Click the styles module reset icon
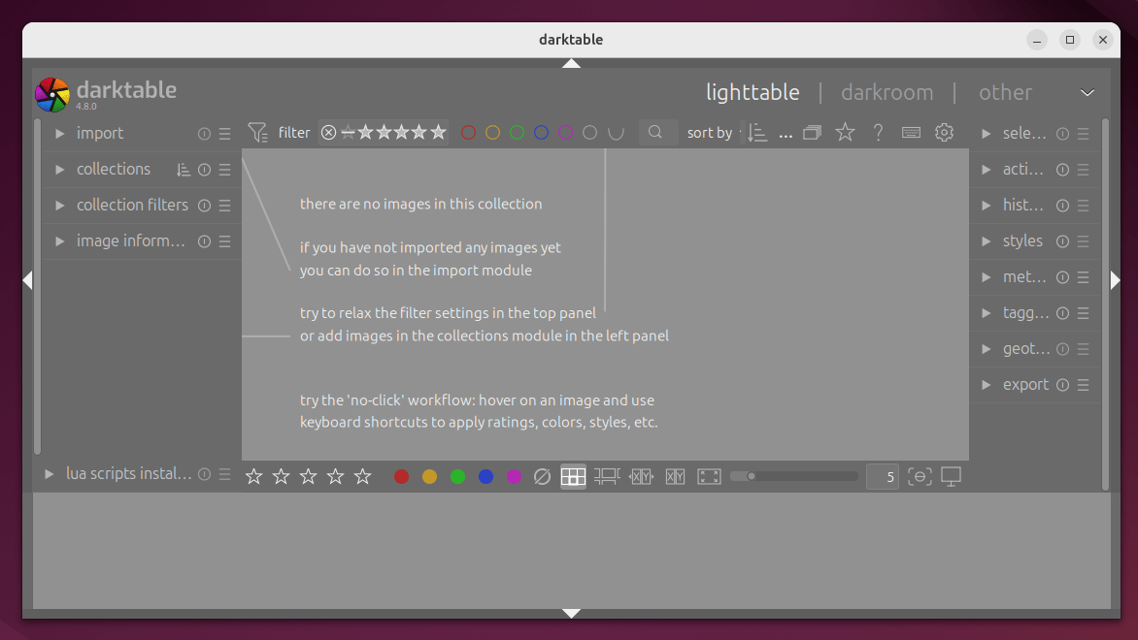The width and height of the screenshot is (1138, 640). [1062, 240]
